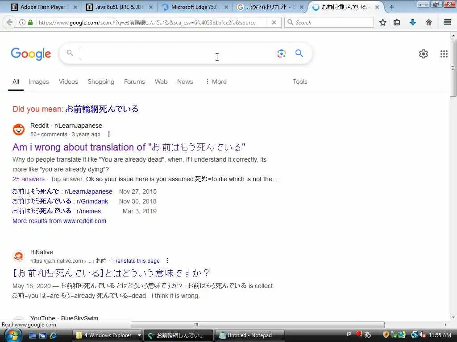Select the News search filter
Screen dimensions: 457x342
185,82
